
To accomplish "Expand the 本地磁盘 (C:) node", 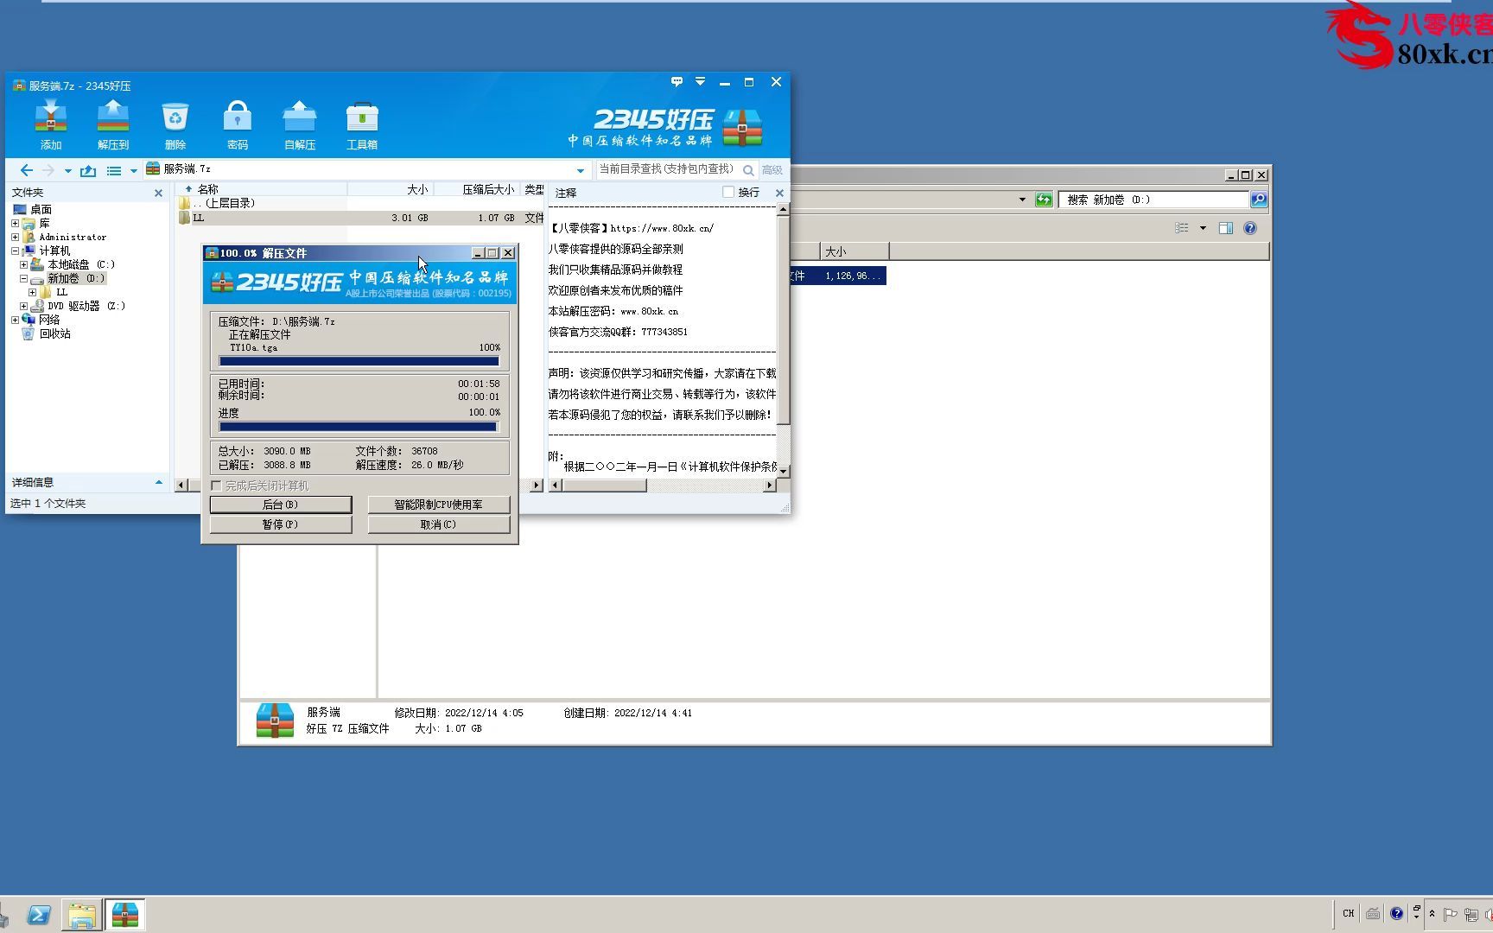I will point(23,264).
